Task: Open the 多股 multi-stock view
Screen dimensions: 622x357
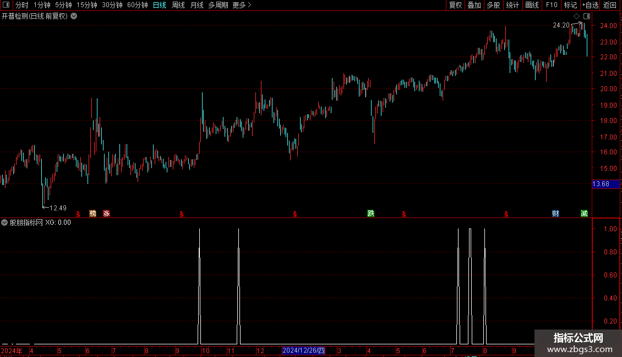Action: (x=494, y=5)
